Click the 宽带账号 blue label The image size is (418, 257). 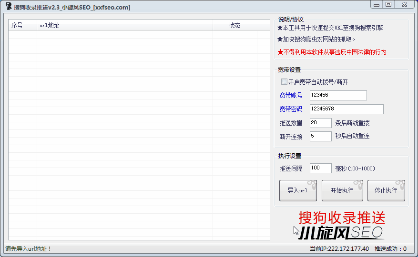(x=291, y=95)
